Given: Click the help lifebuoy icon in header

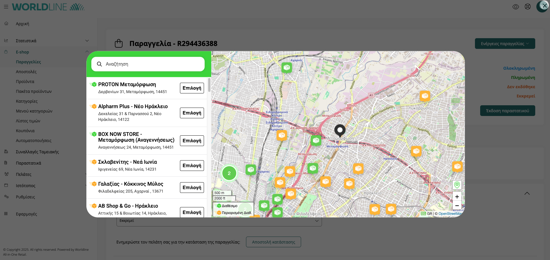Looking at the screenshot, I should (527, 7).
